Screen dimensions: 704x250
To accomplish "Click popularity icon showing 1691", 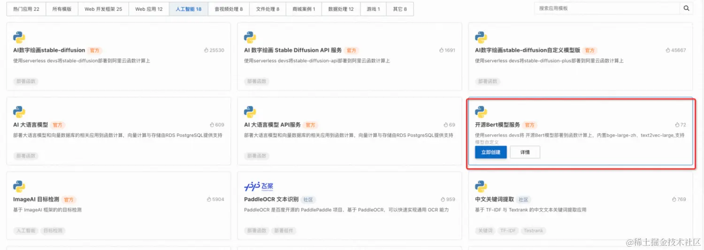I will click(441, 50).
